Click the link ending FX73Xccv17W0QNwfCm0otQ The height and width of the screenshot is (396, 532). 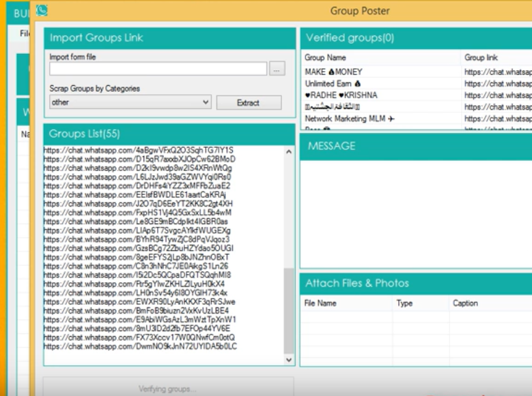(x=139, y=337)
